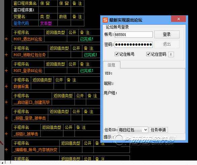Click the _编辑框_帐号_内容被改变 subroutine name
This screenshot has width=197, height=165.
coord(35,150)
